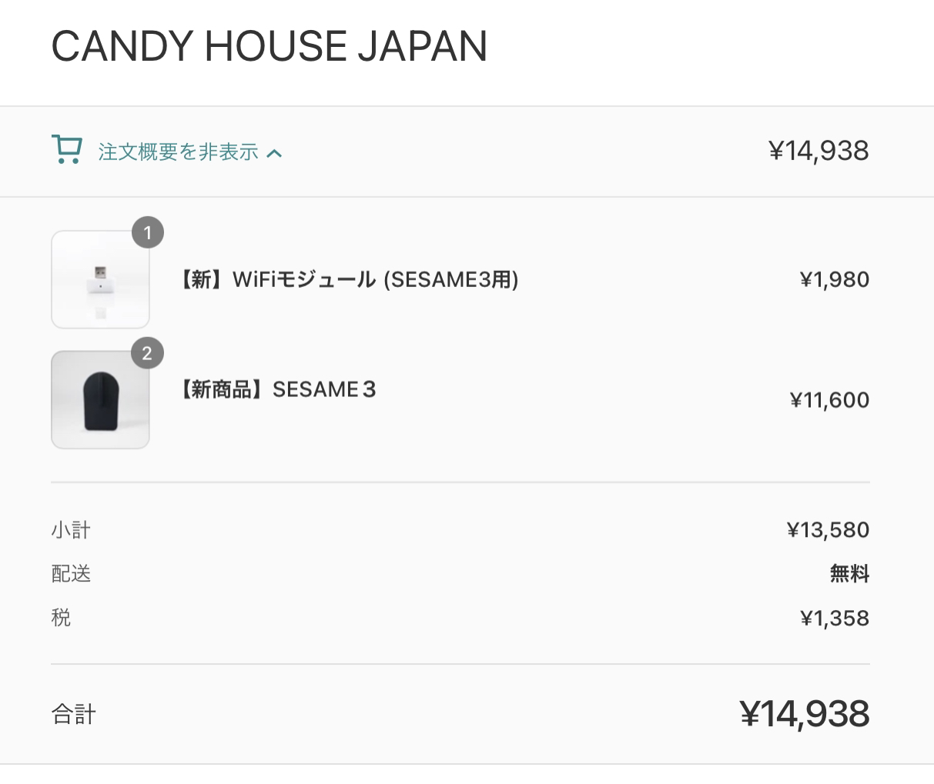
Task: Click the ¥1,980 item price
Action: click(x=835, y=279)
